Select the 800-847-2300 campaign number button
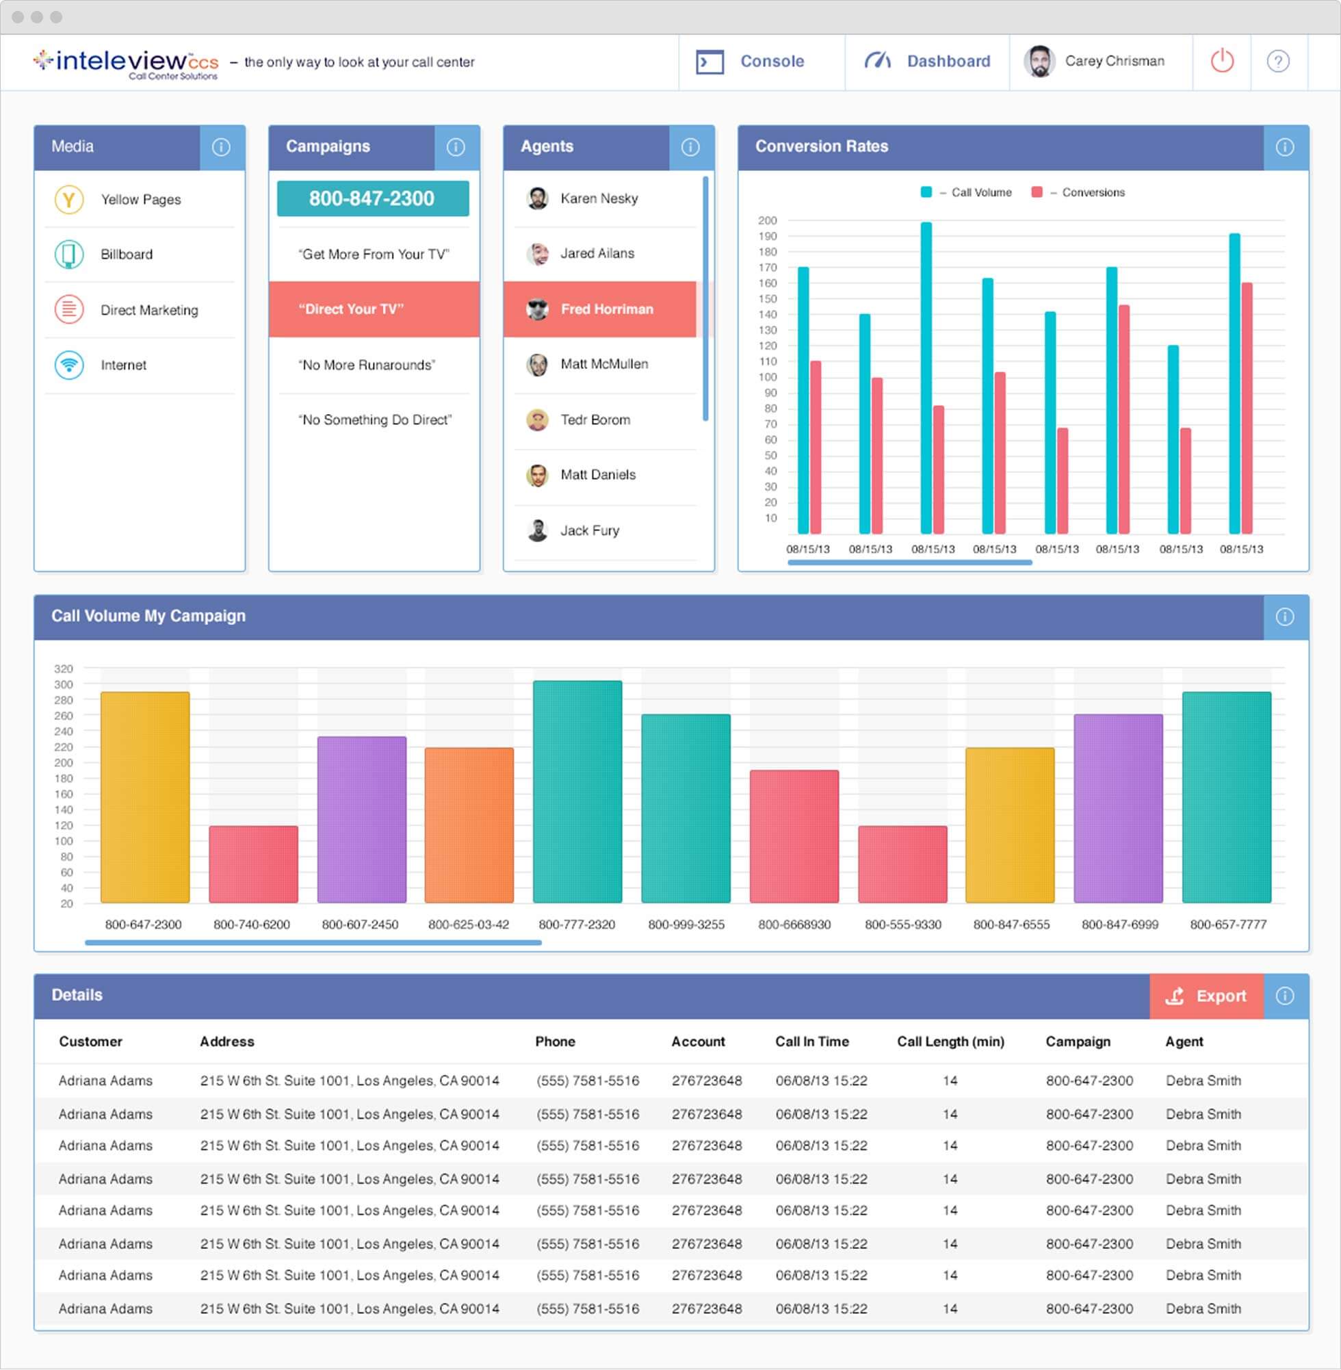 click(373, 198)
